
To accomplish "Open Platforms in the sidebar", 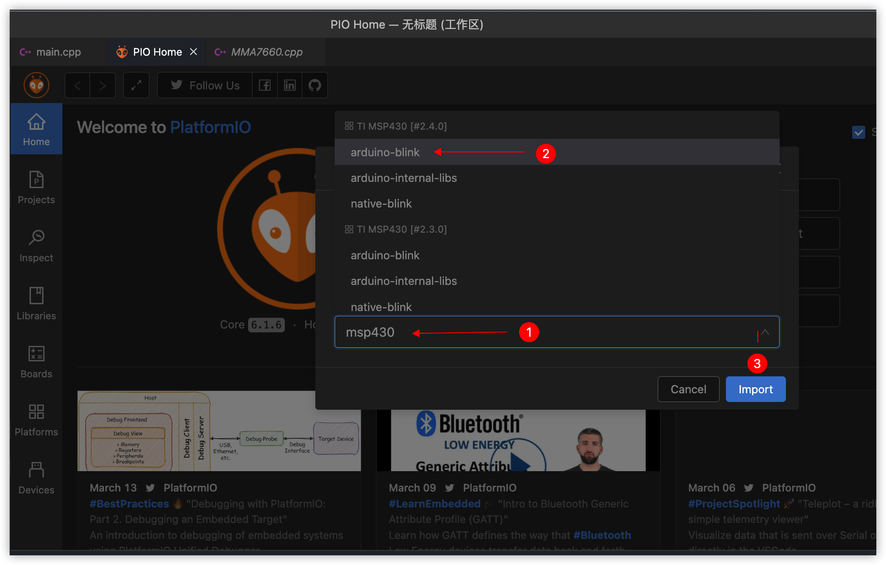I will (36, 420).
